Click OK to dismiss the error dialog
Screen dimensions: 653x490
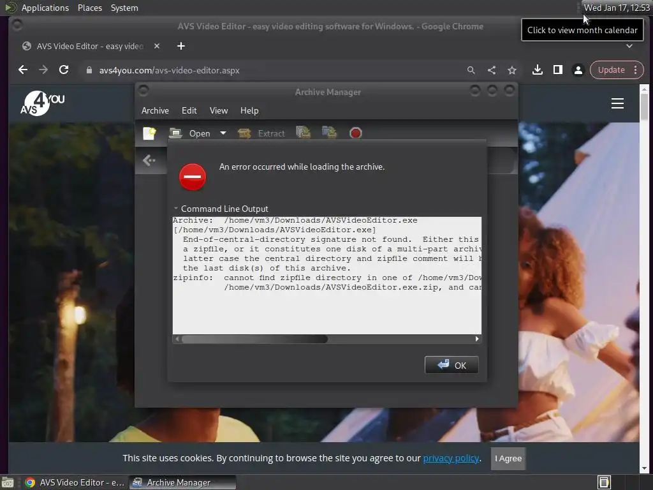click(451, 365)
